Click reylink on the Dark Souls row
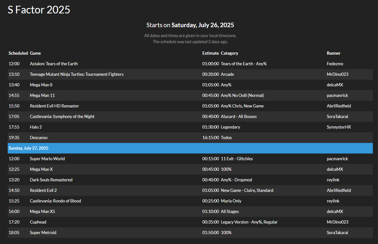This screenshot has height=244, width=378. pyautogui.click(x=333, y=180)
